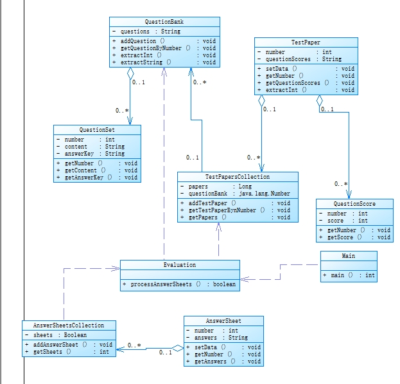The width and height of the screenshot is (400, 384).
Task: Select the QuestionBank class title
Action: point(164,22)
